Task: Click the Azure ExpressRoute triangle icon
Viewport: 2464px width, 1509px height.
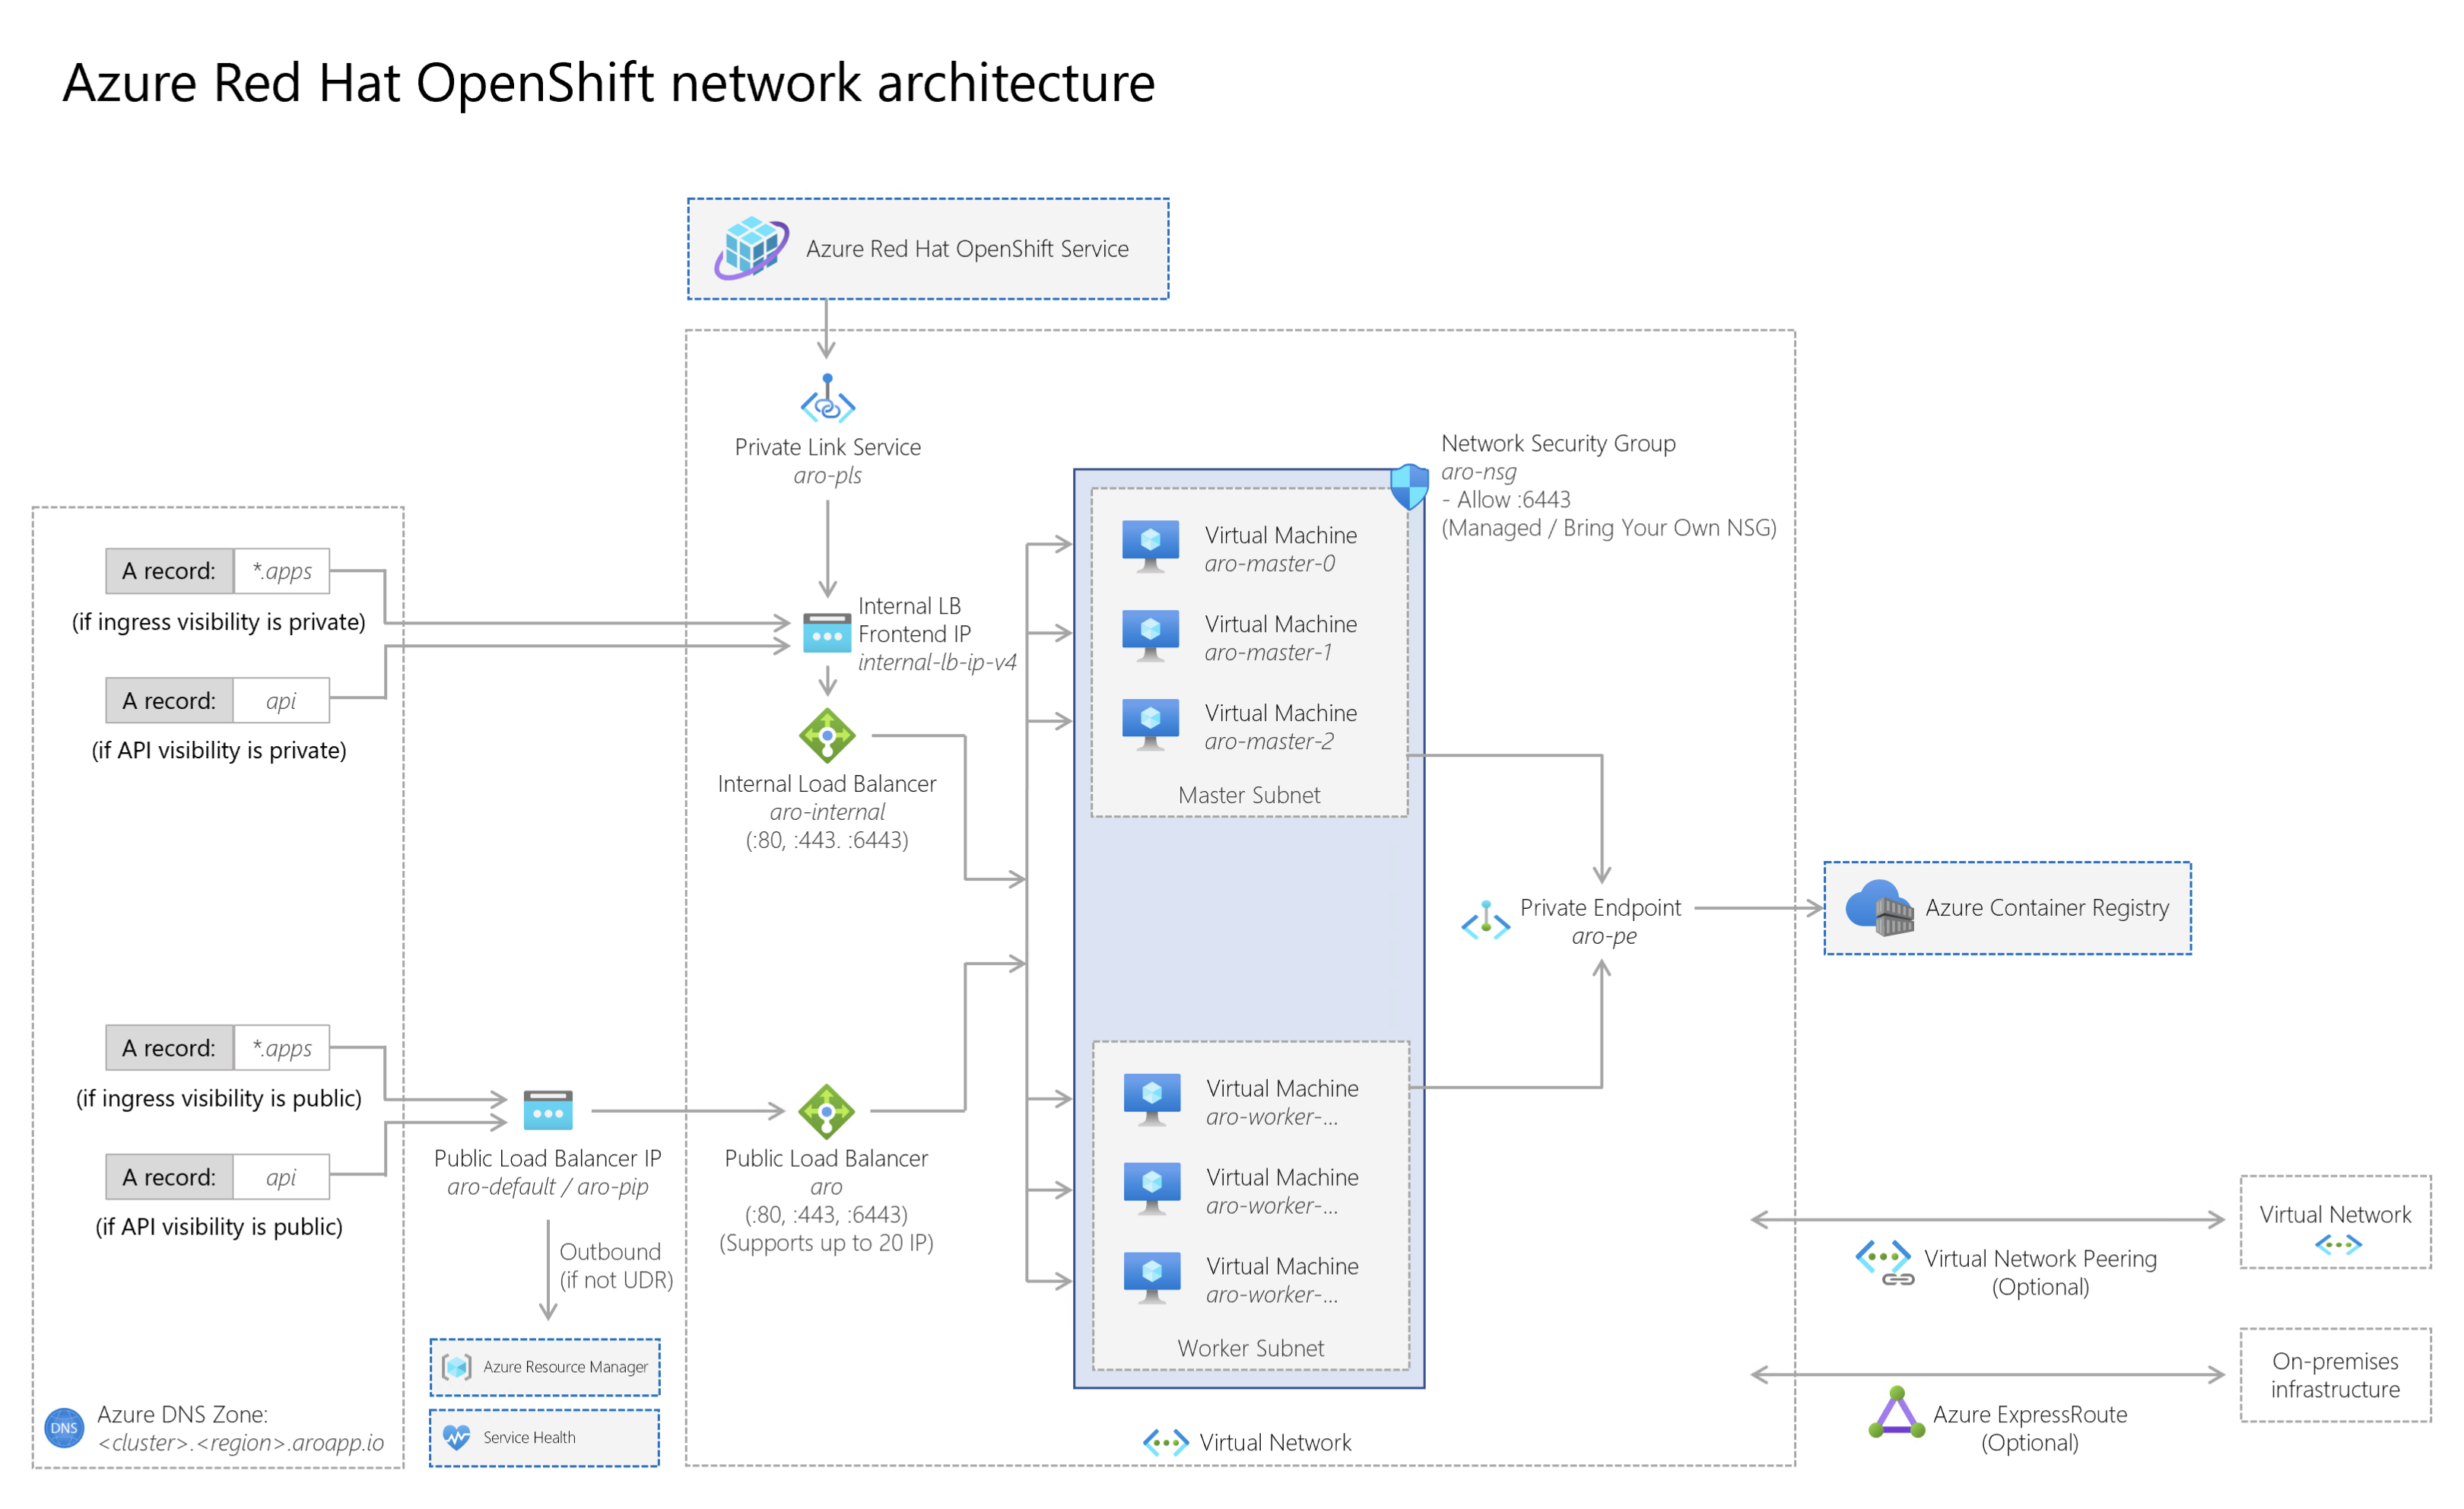Action: click(x=1897, y=1412)
